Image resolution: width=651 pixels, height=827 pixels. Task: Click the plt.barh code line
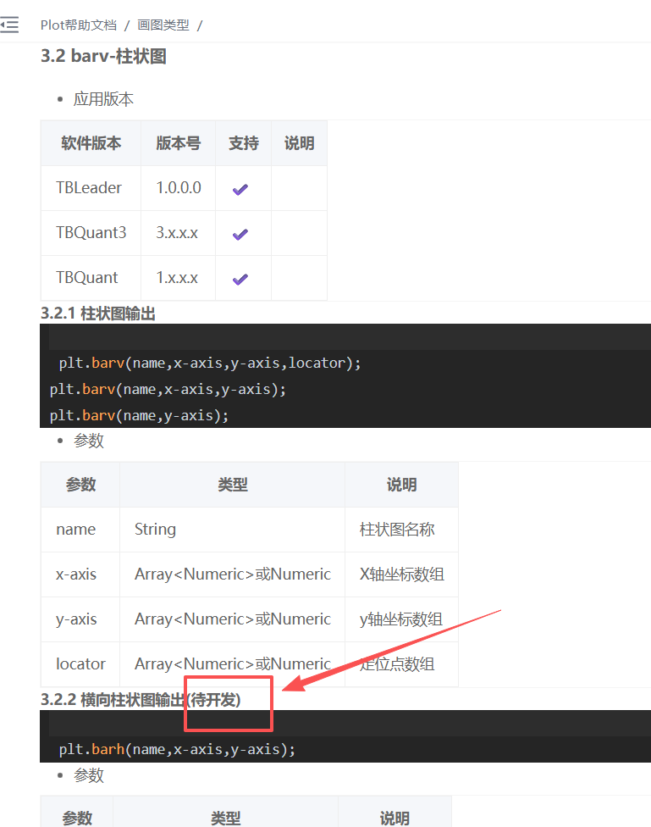(178, 749)
